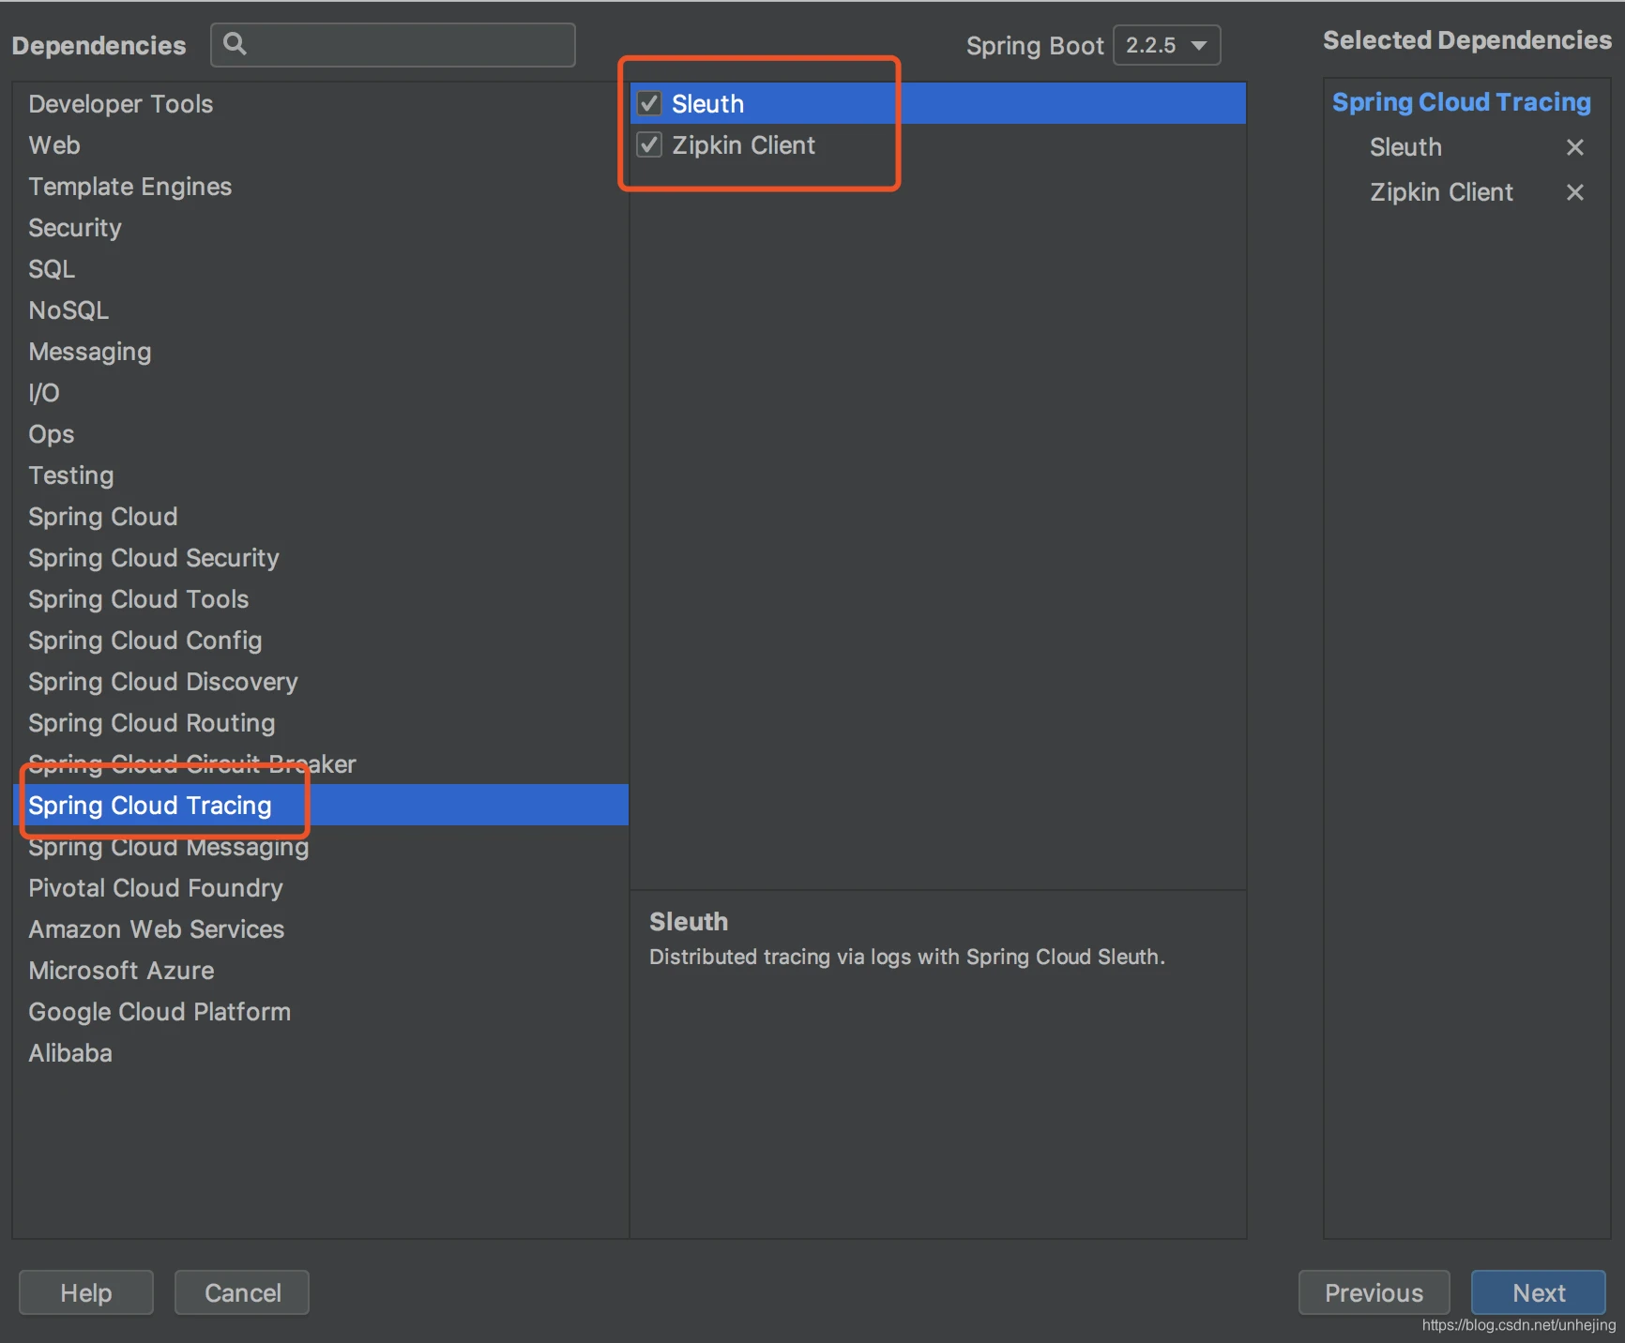
Task: Focus the dependencies search field
Action: click(393, 45)
